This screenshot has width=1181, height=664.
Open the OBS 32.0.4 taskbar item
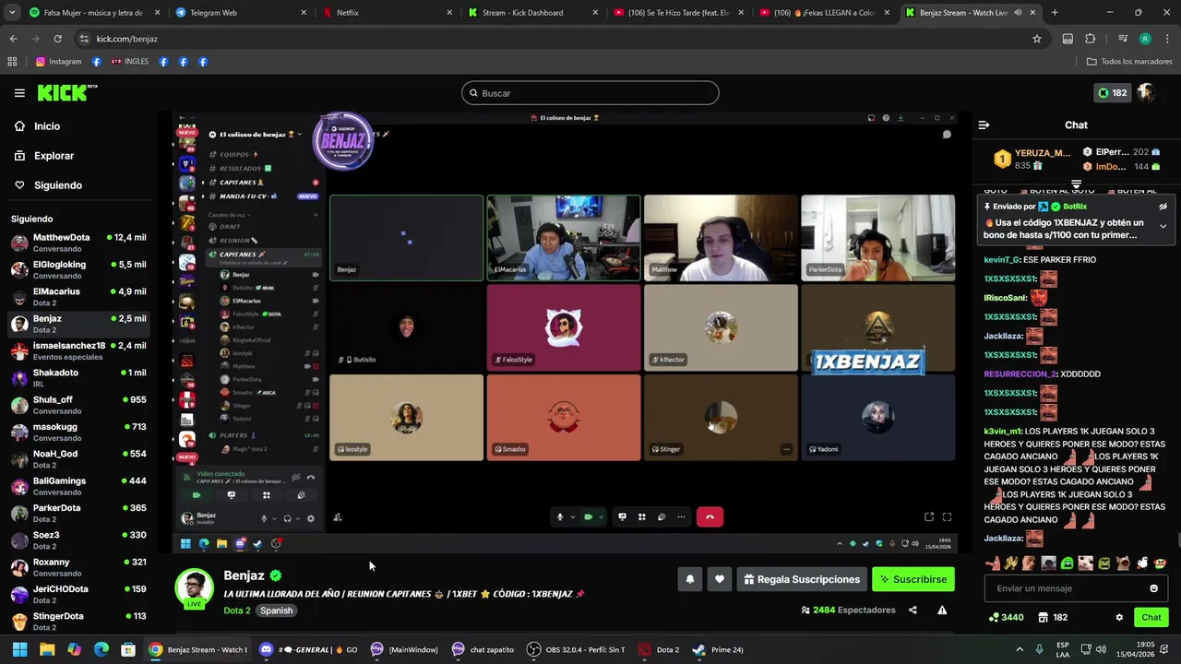coord(576,649)
